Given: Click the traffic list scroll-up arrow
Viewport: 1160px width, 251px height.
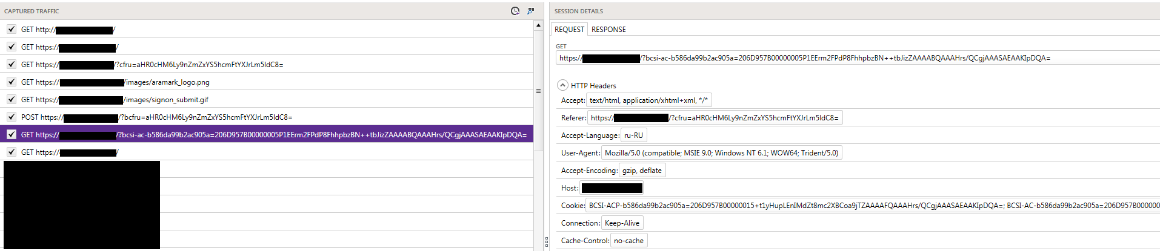Looking at the screenshot, I should 538,26.
